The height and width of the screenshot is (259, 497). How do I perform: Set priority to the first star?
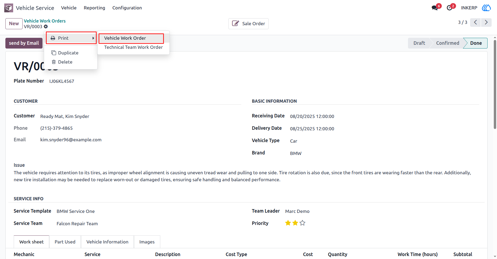[288, 223]
